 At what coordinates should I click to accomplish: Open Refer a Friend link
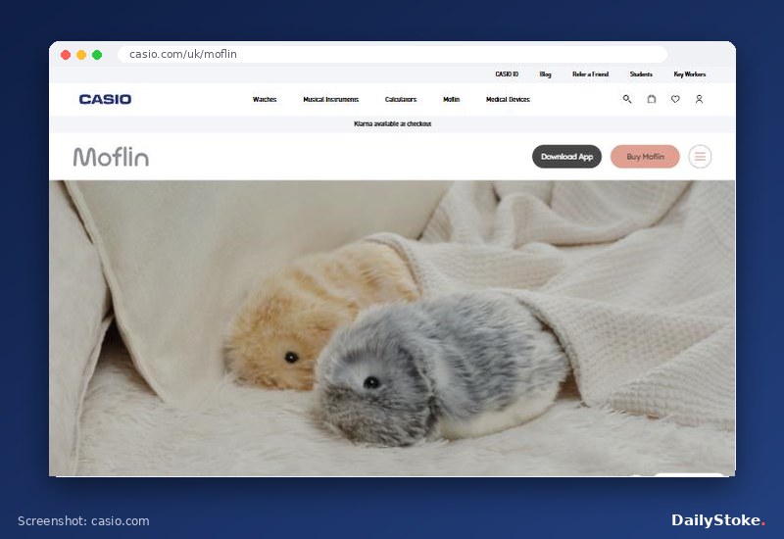click(591, 74)
